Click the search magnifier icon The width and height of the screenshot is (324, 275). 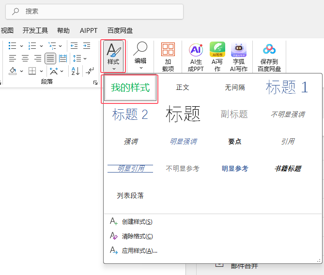pos(15,11)
